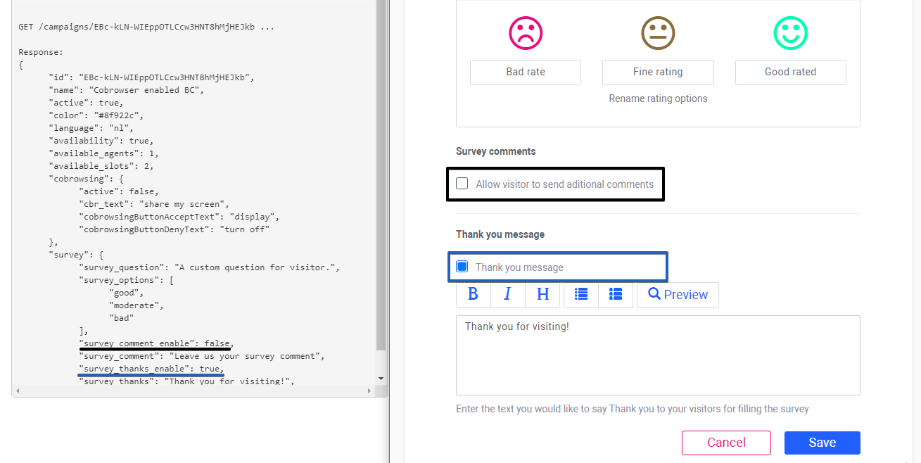Select the Bad rate option

[x=526, y=72]
